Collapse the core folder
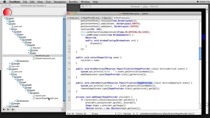Screen dimensions: 210x118 pos(7,24)
